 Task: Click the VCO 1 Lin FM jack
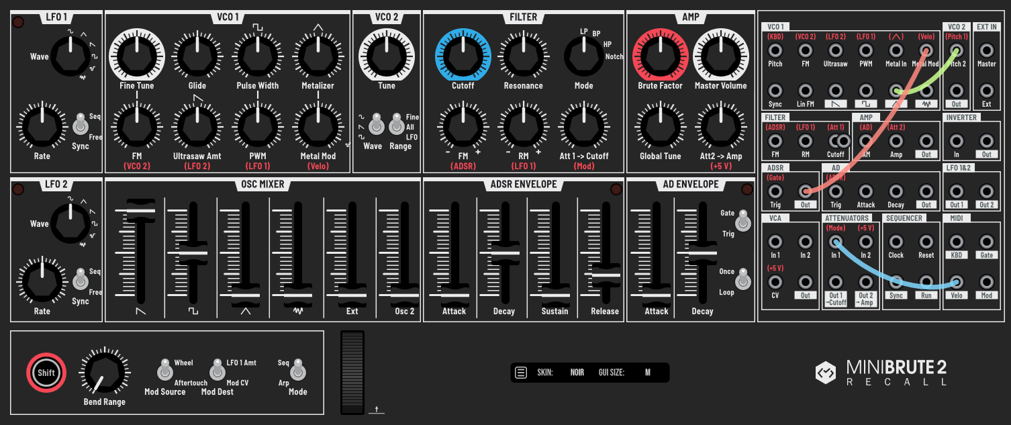point(805,91)
